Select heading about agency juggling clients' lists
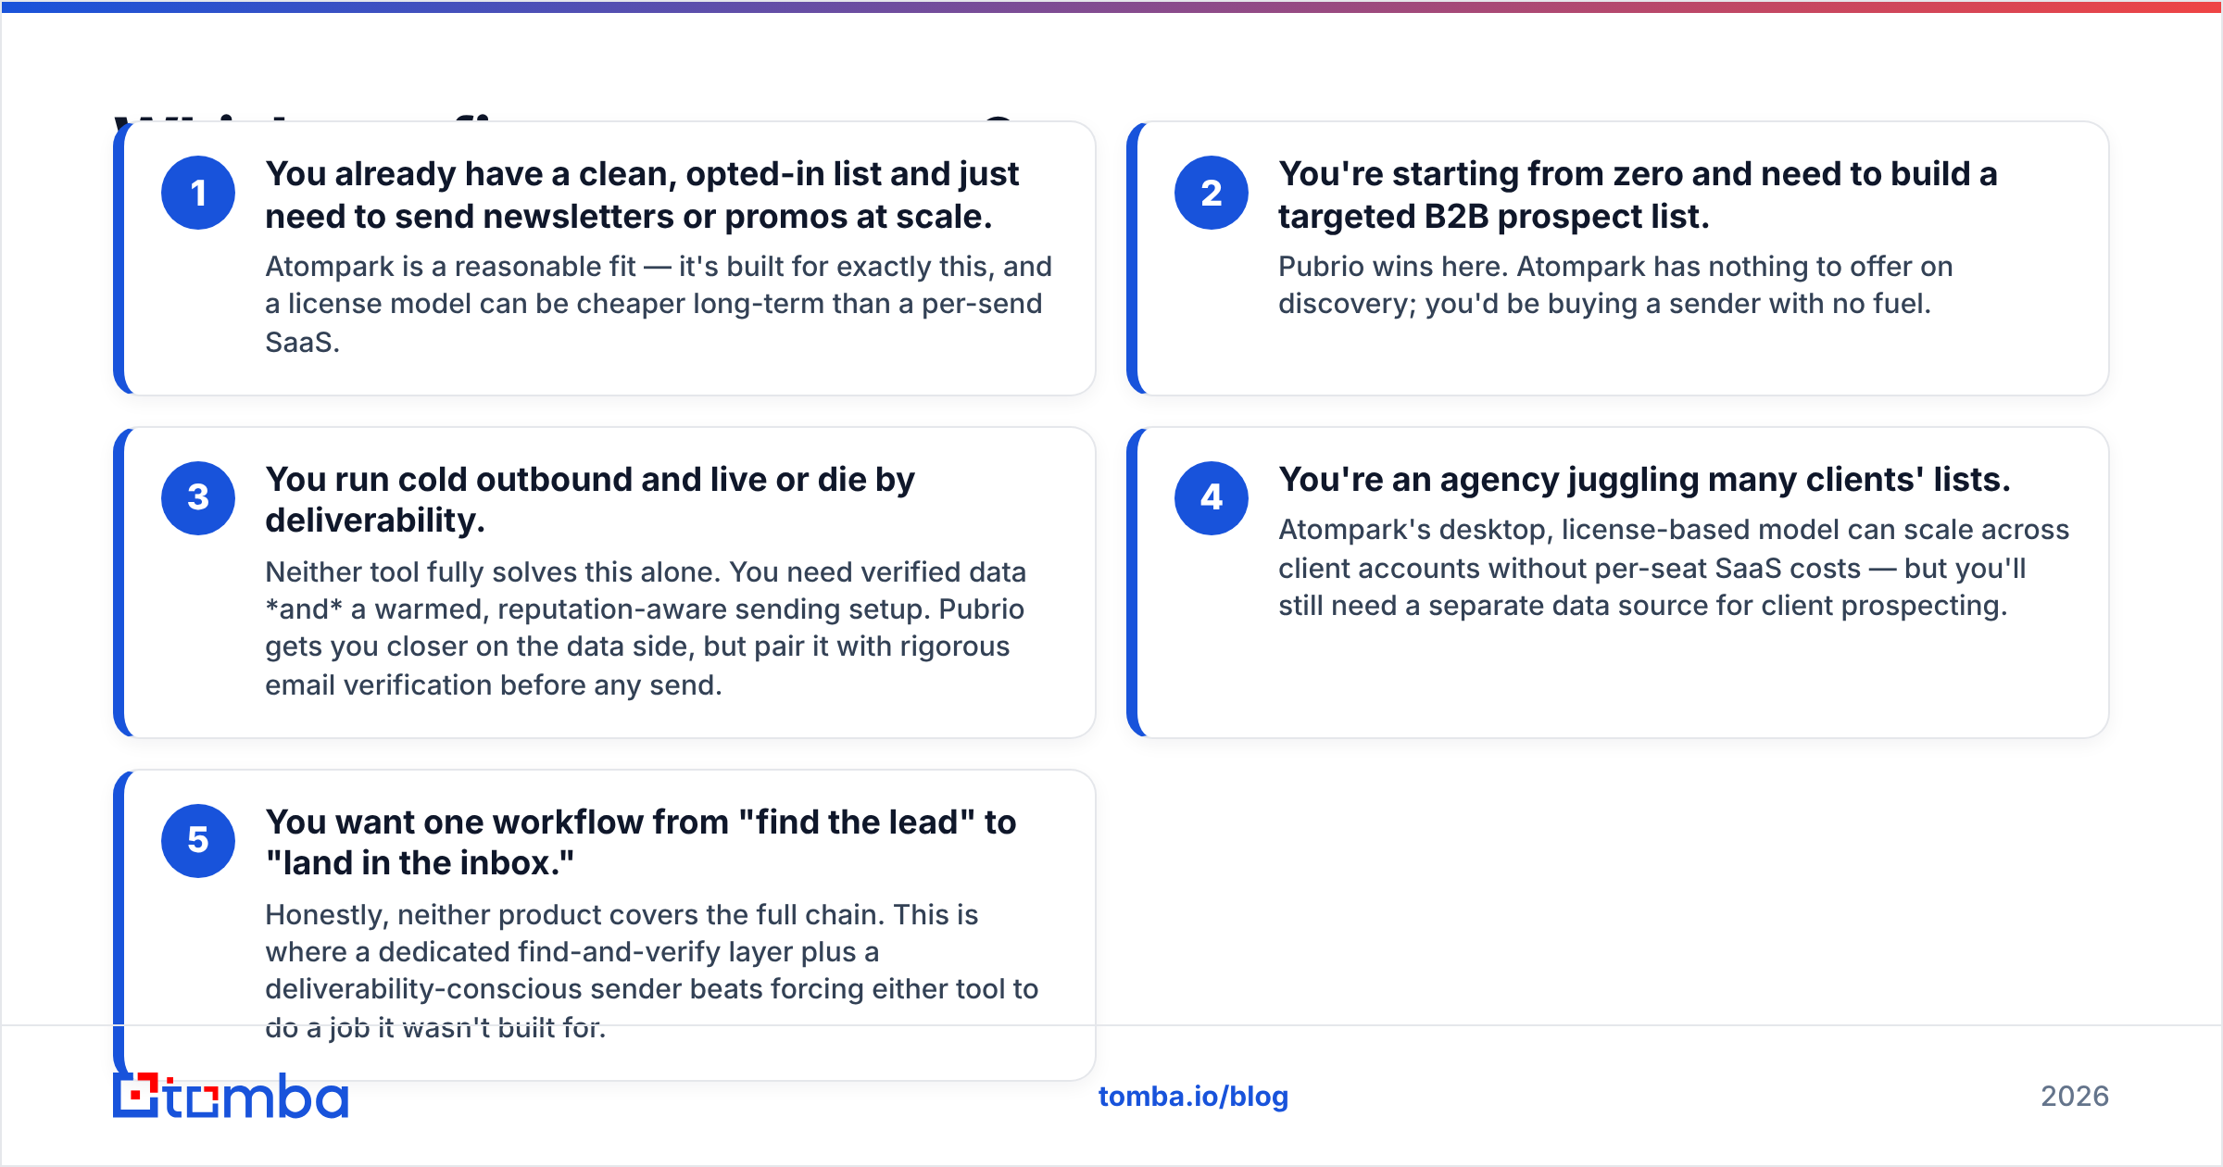Viewport: 2223px width, 1167px height. click(x=1644, y=480)
